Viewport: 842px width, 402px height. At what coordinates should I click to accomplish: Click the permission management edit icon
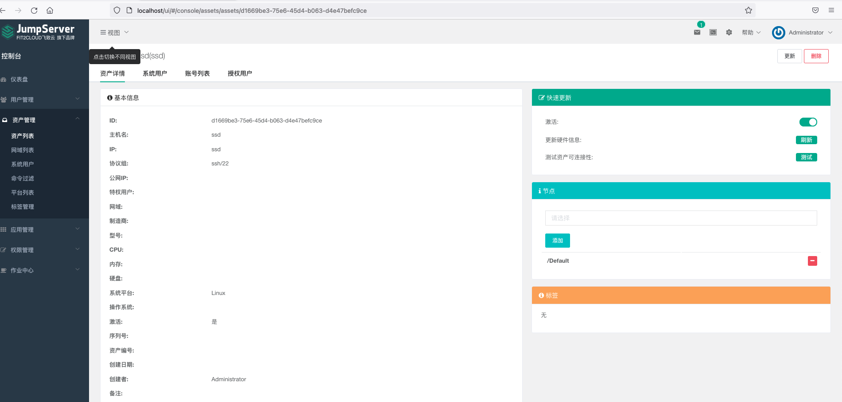click(4, 250)
